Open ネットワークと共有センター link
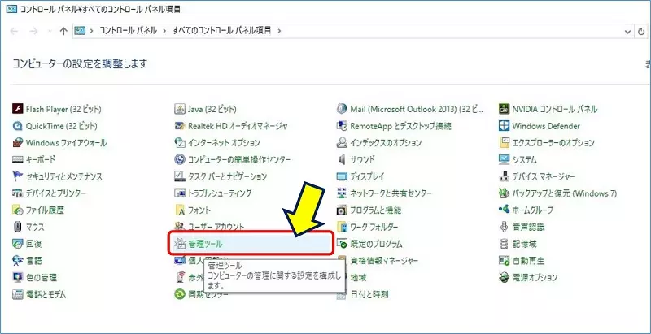651x334 pixels. pyautogui.click(x=391, y=193)
